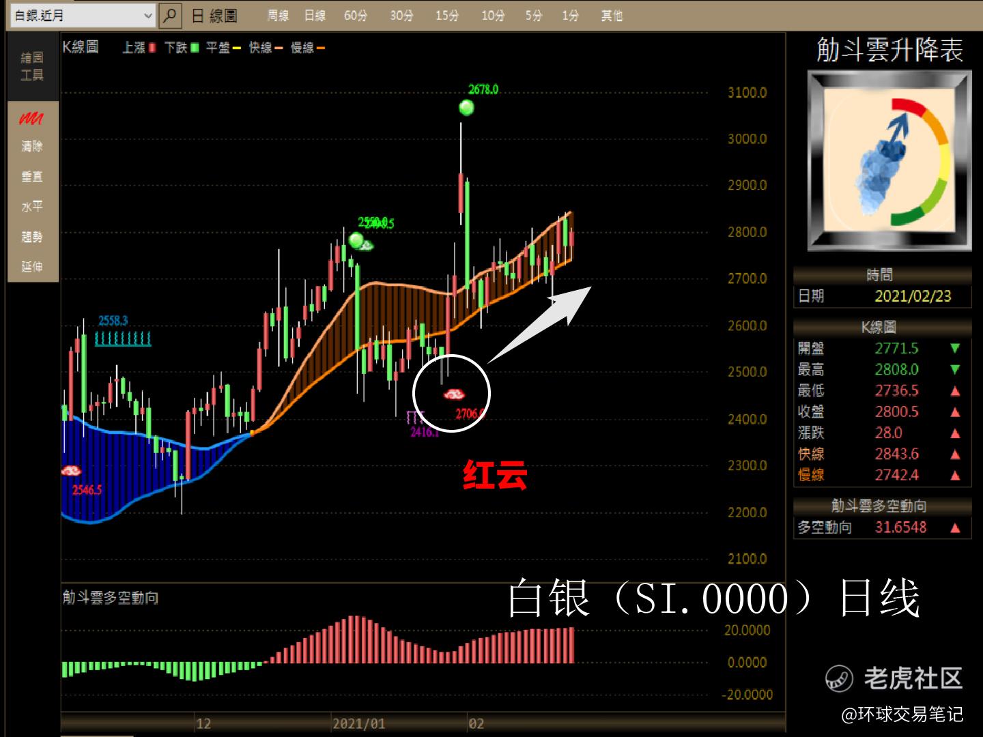This screenshot has height=737, width=983.
Task: Click the red 上漲 legend swatch
Action: coord(152,48)
